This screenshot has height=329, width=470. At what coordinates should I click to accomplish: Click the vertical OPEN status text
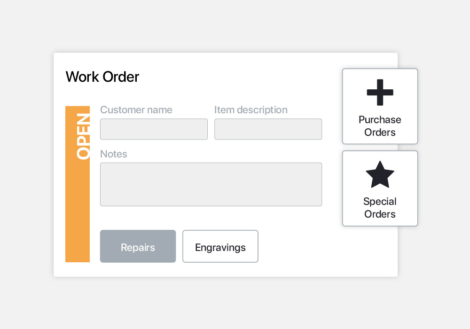83,136
